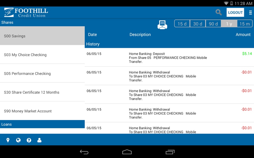Viewport: 254px width, 158px height.
Task: Tap the Foothill Credit Union logo
Action: (x=26, y=12)
